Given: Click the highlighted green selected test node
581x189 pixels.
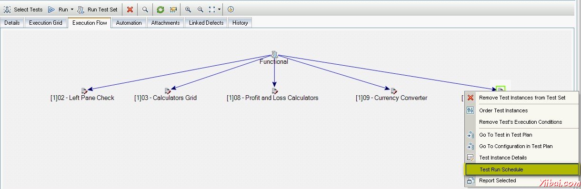Looking at the screenshot, I should pos(500,89).
